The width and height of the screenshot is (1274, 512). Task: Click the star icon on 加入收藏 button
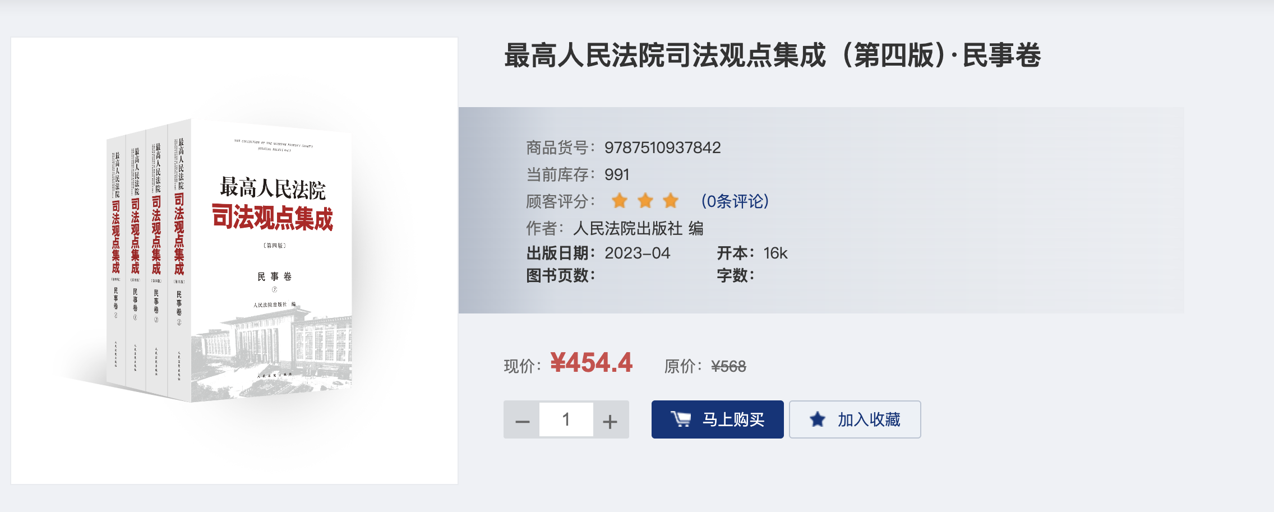click(818, 419)
